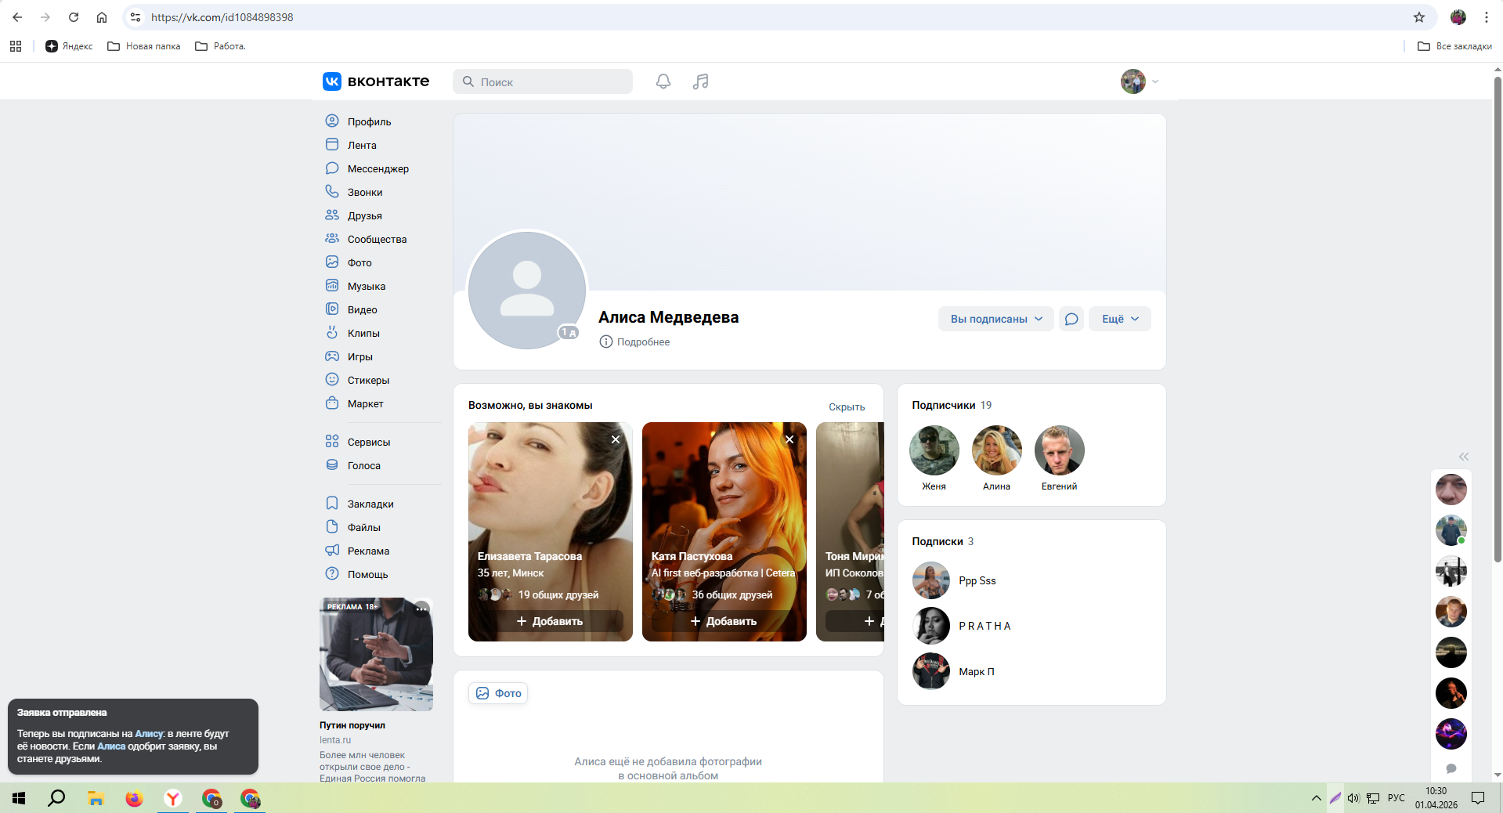
Task: Click the page vertical scrollbar
Action: [1498, 320]
